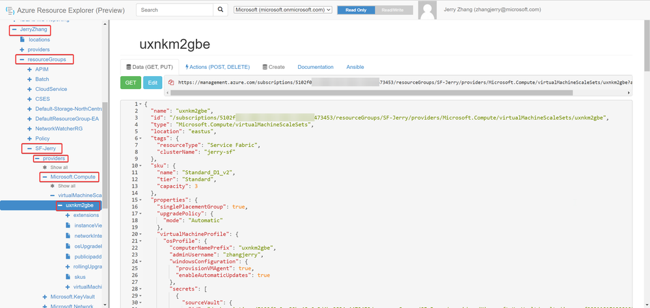Open the tenant directory dropdown
This screenshot has height=308, width=650.
[x=283, y=10]
